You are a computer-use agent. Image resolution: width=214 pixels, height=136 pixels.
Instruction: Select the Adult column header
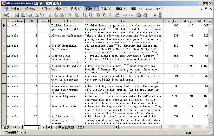click(201, 21)
